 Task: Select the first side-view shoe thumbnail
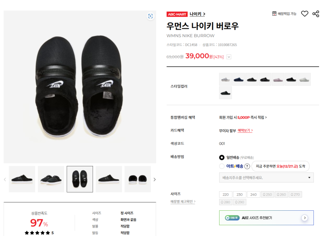point(22,179)
